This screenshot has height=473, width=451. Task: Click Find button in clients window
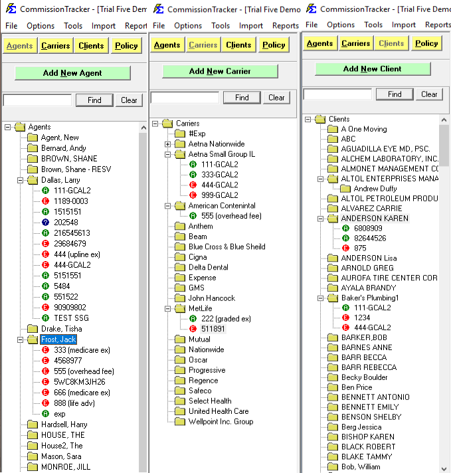[395, 94]
